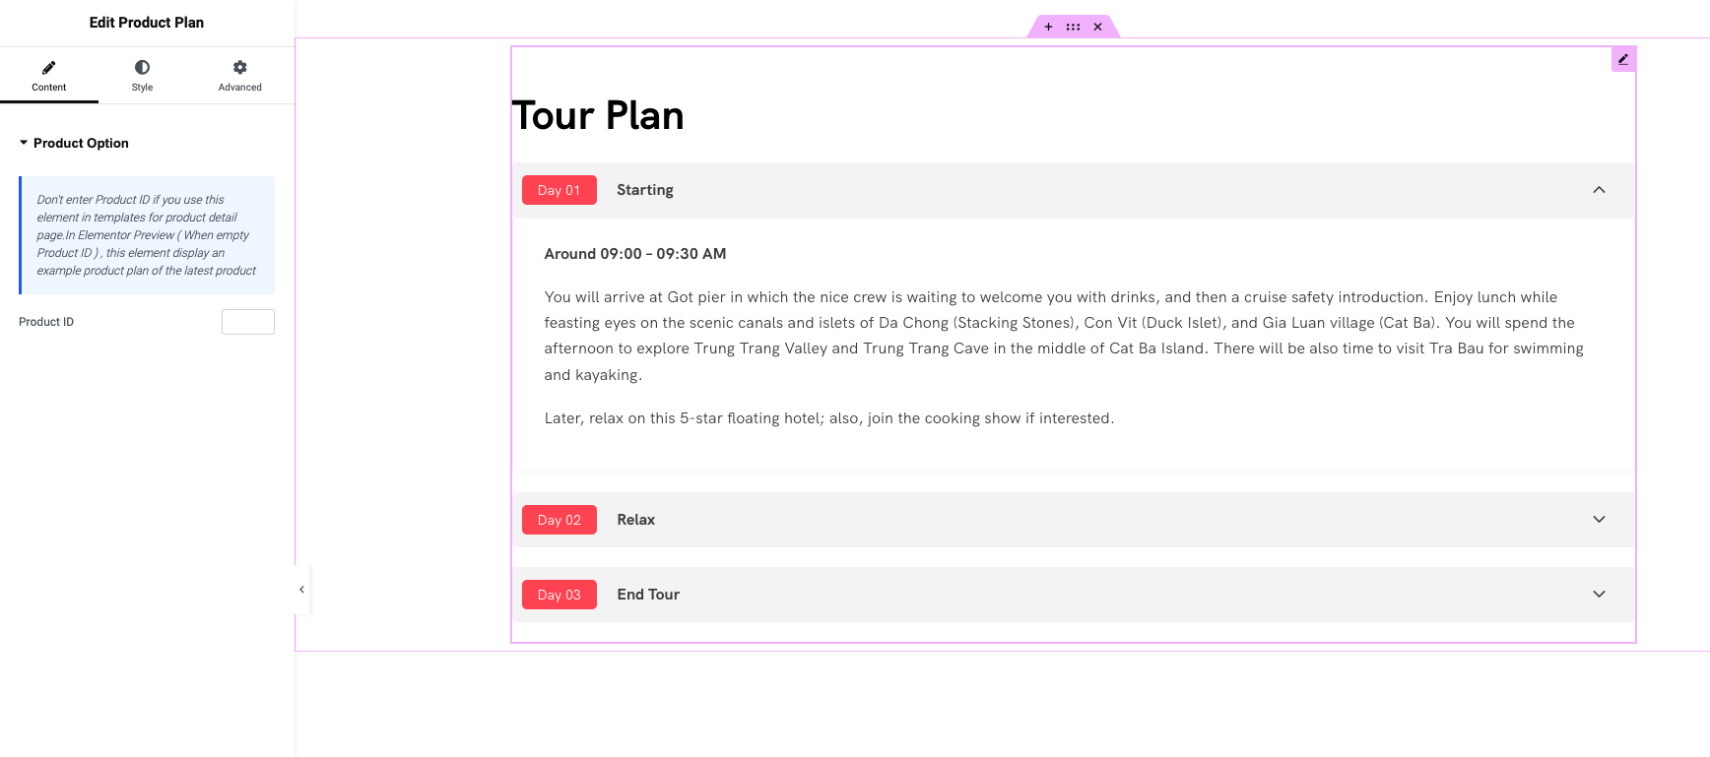Click the Advanced gear icon

[x=239, y=67]
